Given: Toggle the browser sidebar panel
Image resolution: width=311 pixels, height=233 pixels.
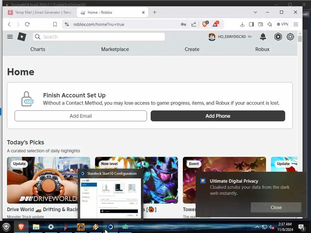Looking at the screenshot, I should point(251,24).
